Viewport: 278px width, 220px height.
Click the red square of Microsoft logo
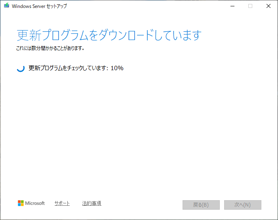pos(19,202)
